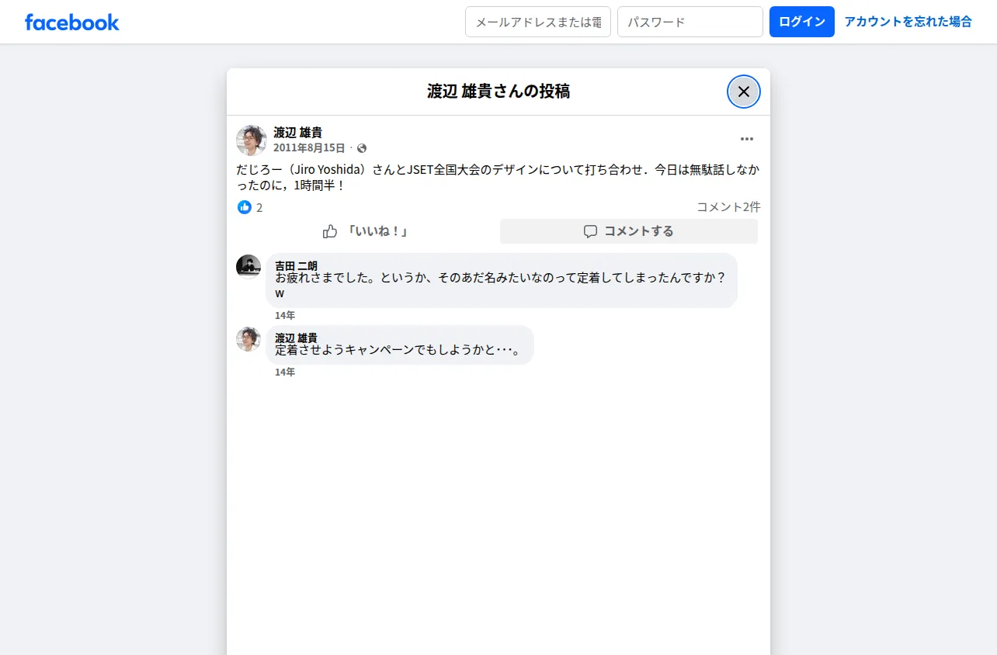
Task: Close the post dialog with X
Action: coord(744,92)
